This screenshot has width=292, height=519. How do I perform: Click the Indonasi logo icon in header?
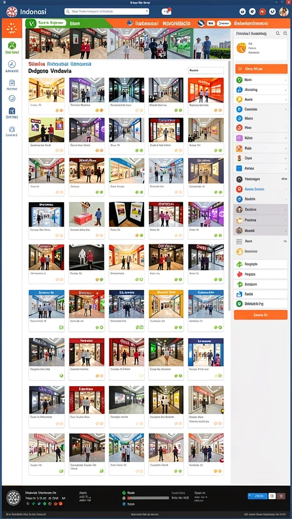[12, 12]
